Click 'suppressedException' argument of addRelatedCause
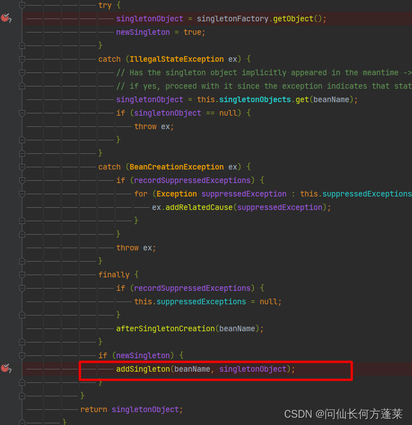412x425 pixels. tap(280, 207)
